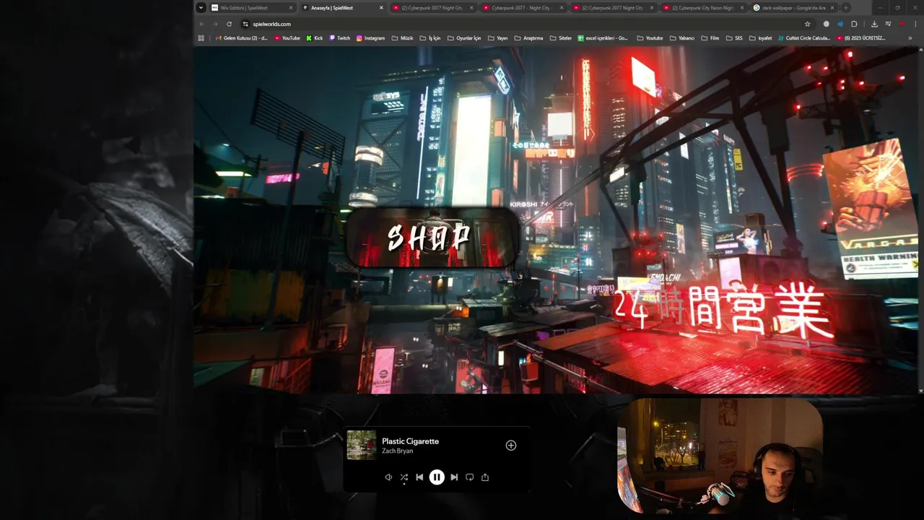924x520 pixels.
Task: Open the media control icon
Action: click(888, 24)
